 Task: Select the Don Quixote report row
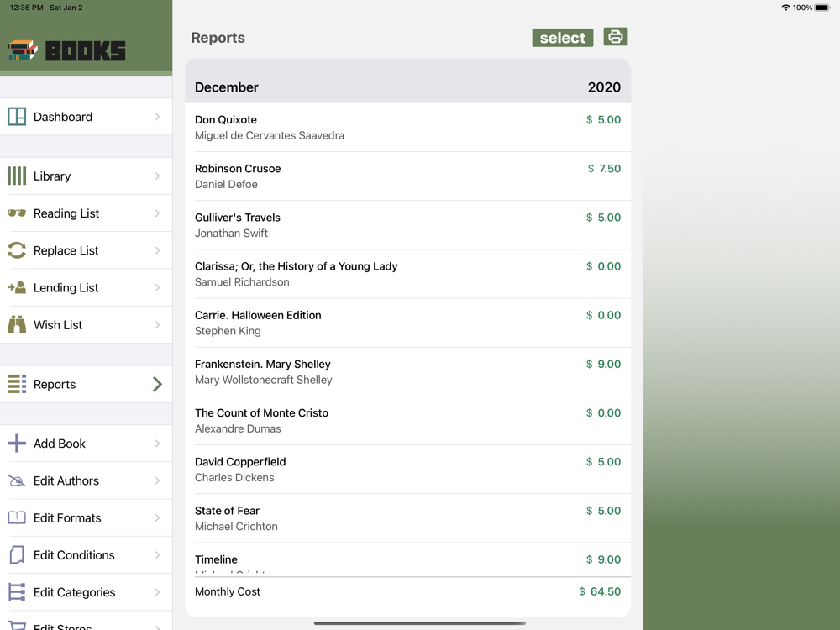407,128
